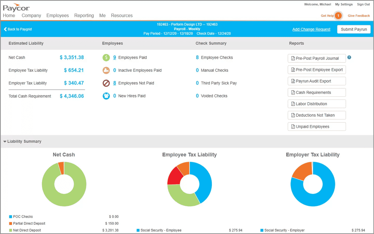
Task: Click the blue New Hires Paid icon
Action: click(106, 96)
